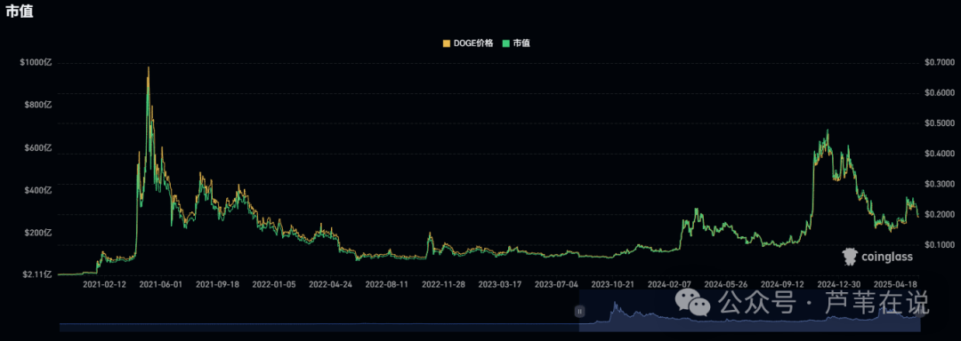Screen dimensions: 961x341
Task: Click the 2022-11-28 date label
Action: [443, 285]
